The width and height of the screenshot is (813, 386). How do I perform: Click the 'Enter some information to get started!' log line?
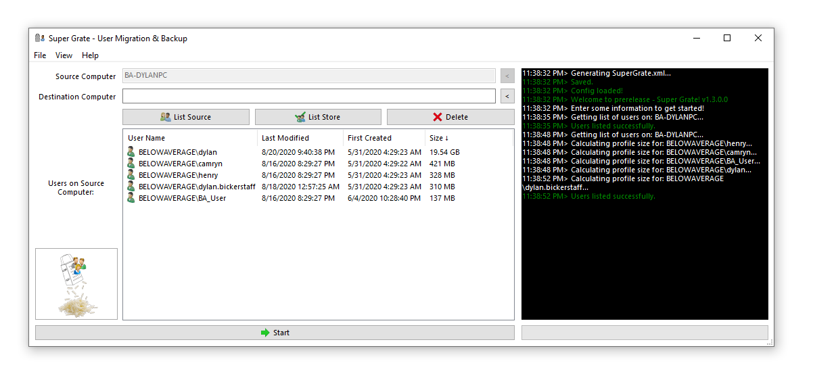613,108
